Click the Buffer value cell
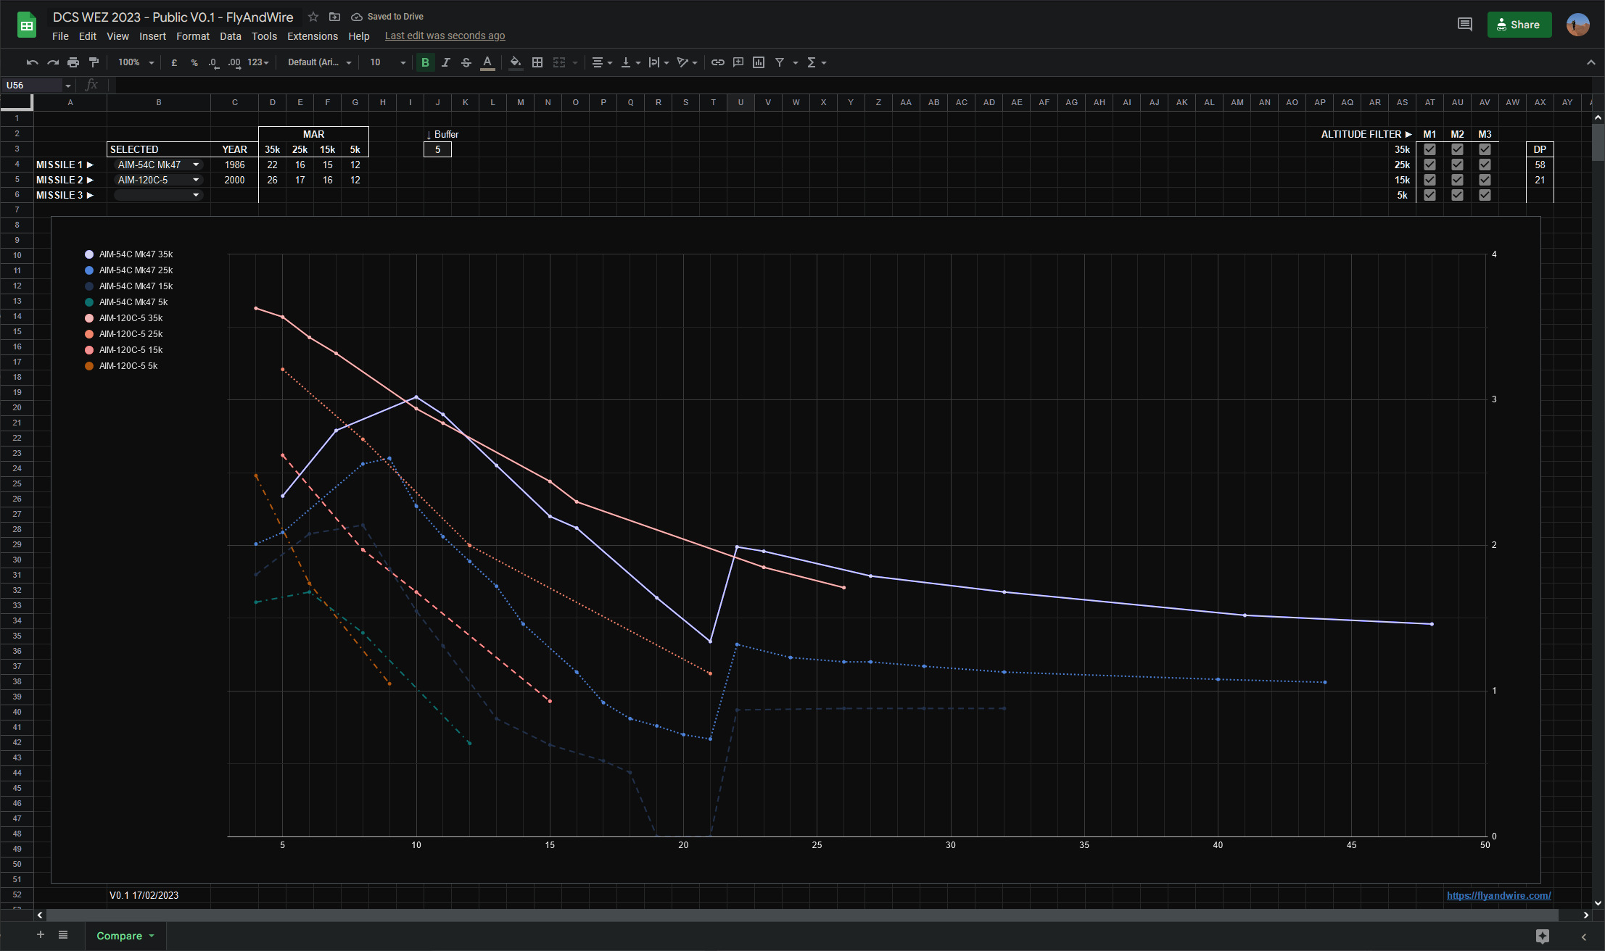The width and height of the screenshot is (1605, 951). [x=437, y=149]
